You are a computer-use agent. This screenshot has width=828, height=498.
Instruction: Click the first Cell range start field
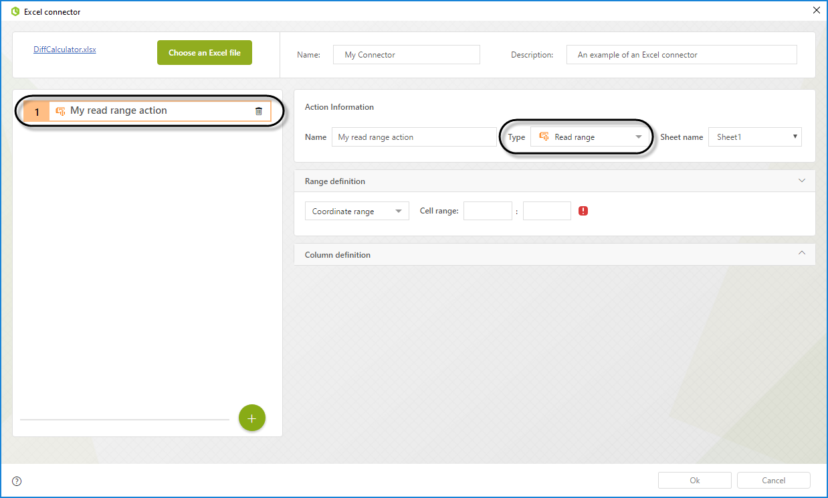(488, 211)
